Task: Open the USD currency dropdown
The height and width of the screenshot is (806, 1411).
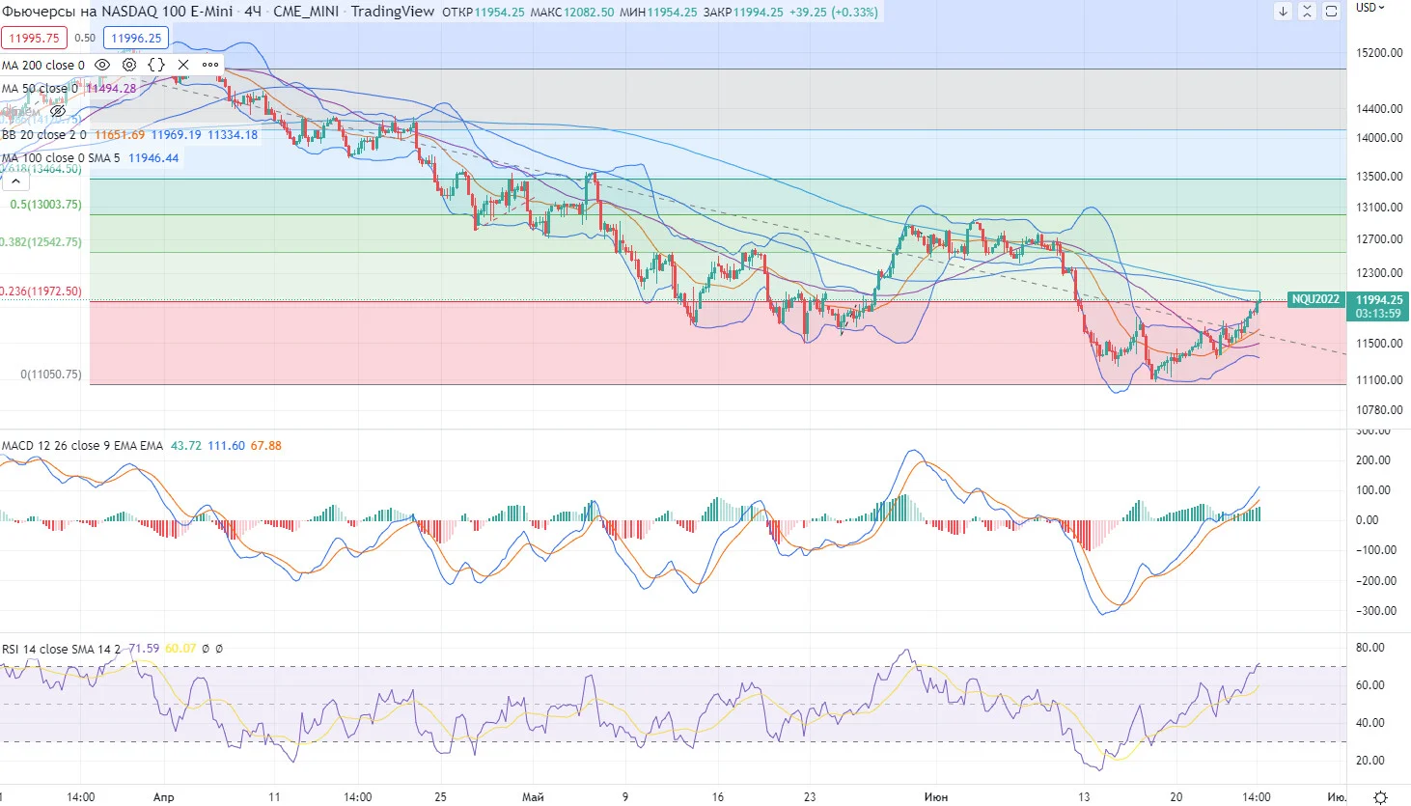Action: [x=1369, y=8]
